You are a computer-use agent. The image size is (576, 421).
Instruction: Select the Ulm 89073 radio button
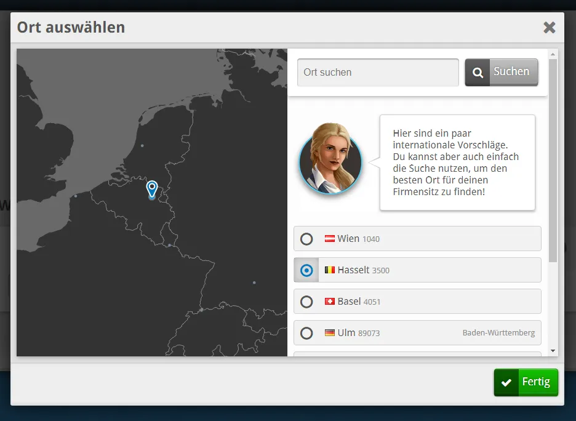click(x=306, y=333)
